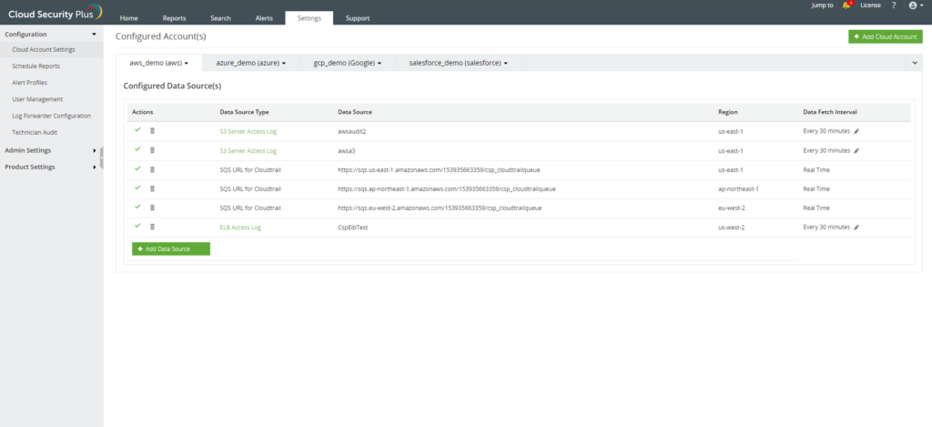Screen dimensions: 932x427
Task: Switch to the Reports tab
Action: pyautogui.click(x=174, y=18)
